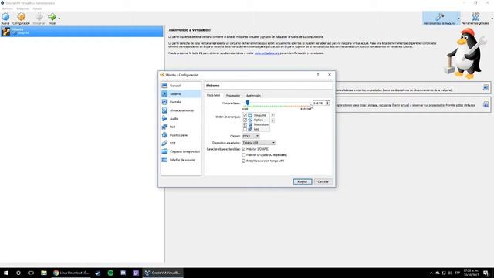
Task: Move the boot item up with the arrow
Action: 272,115
